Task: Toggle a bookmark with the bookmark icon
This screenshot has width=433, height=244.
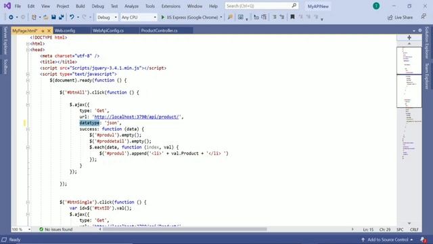Action: tap(292, 17)
